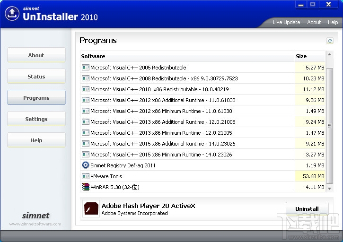Click the Simnet Registry Defrag gear icon

pos(86,165)
